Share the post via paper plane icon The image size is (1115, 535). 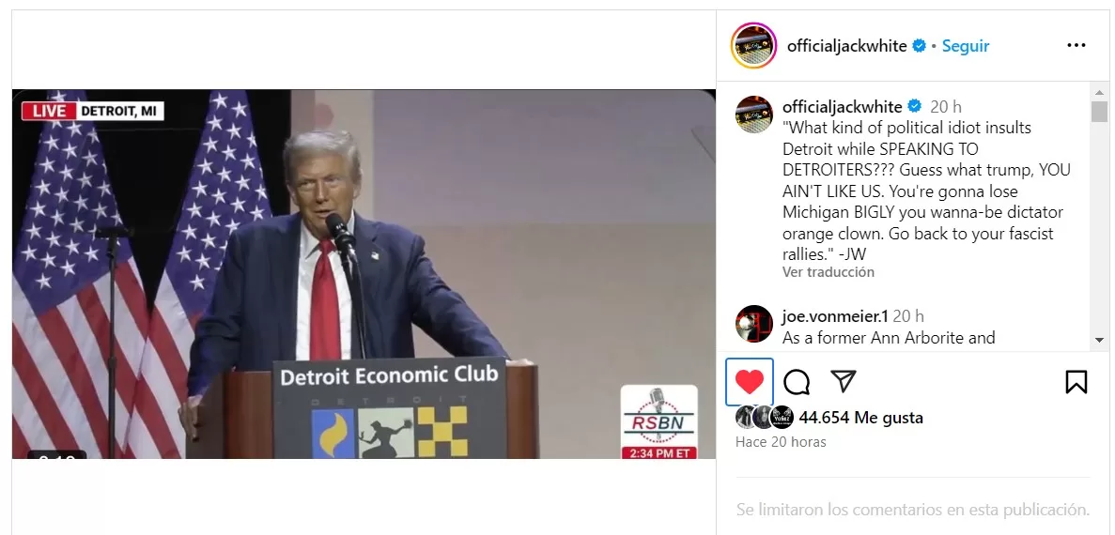[844, 381]
